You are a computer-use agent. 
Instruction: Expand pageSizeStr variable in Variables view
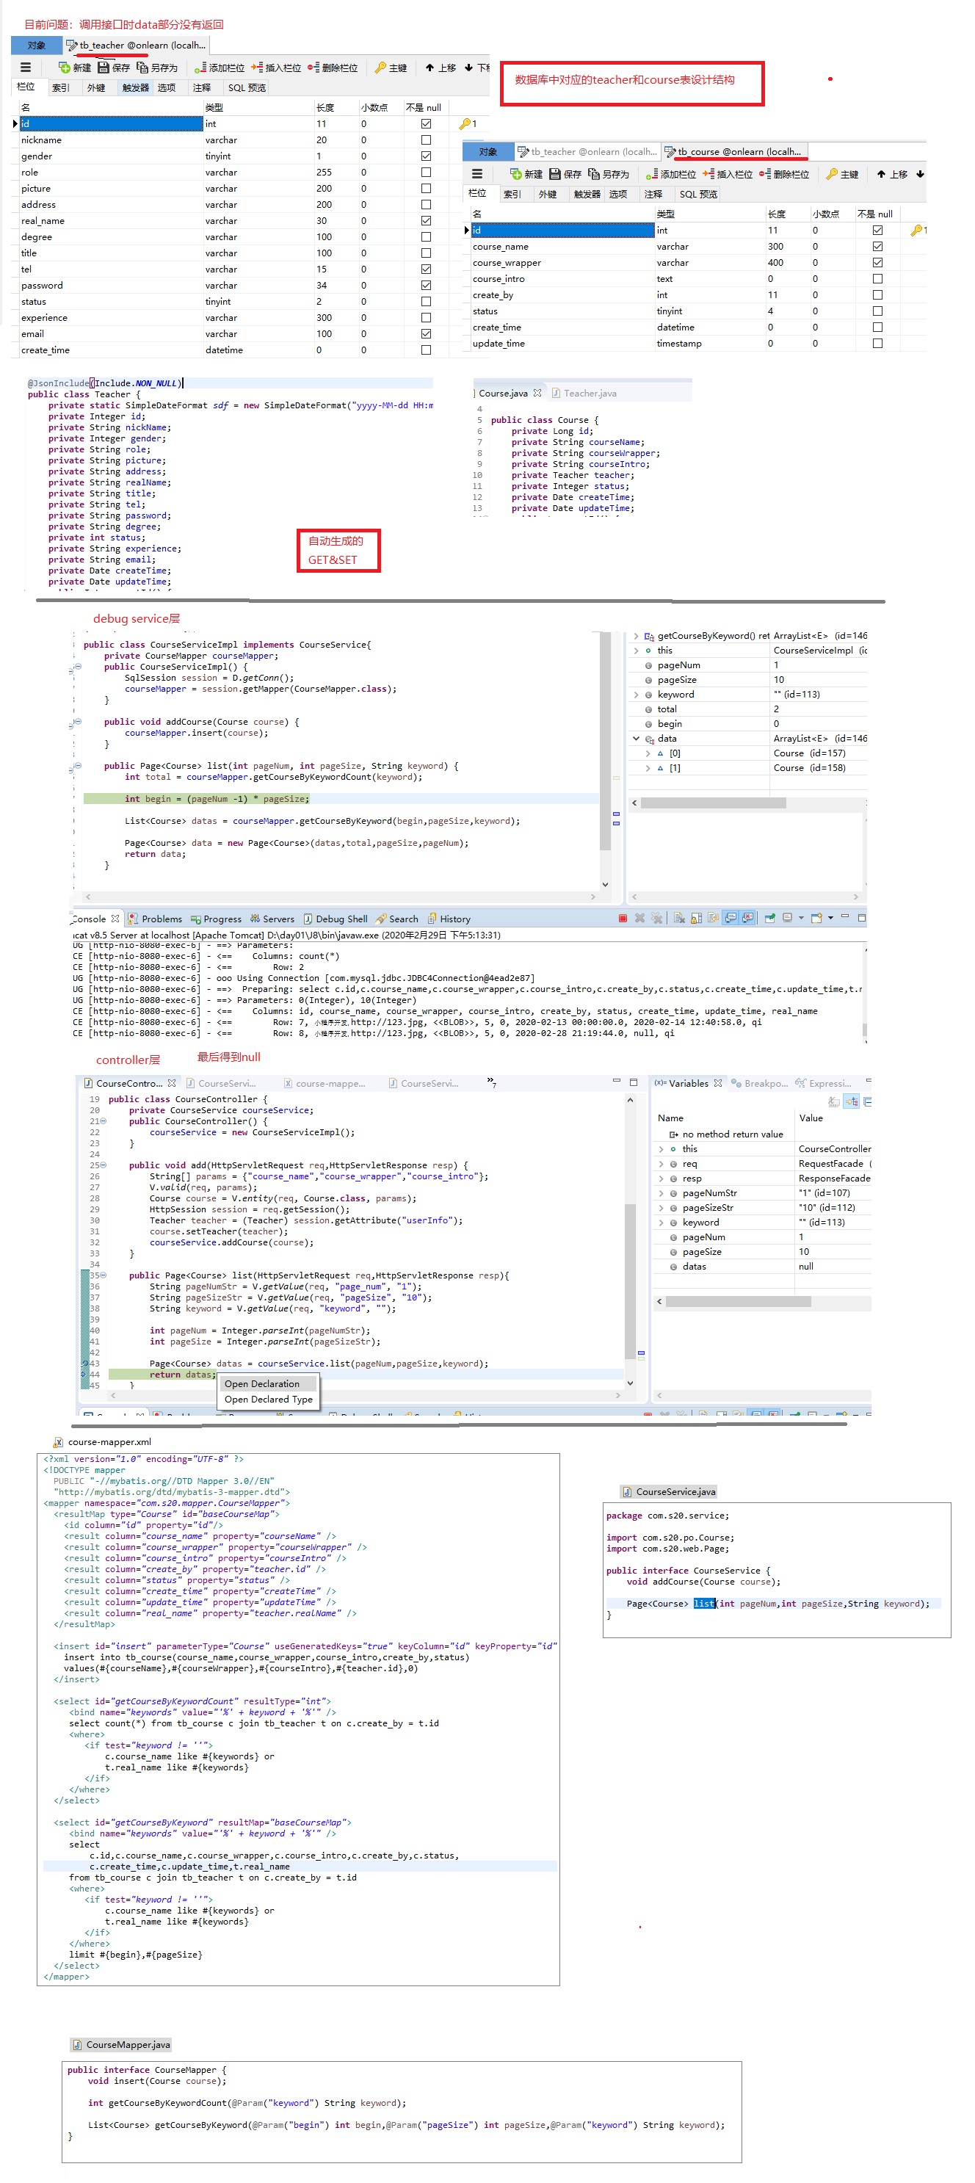pyautogui.click(x=661, y=1208)
